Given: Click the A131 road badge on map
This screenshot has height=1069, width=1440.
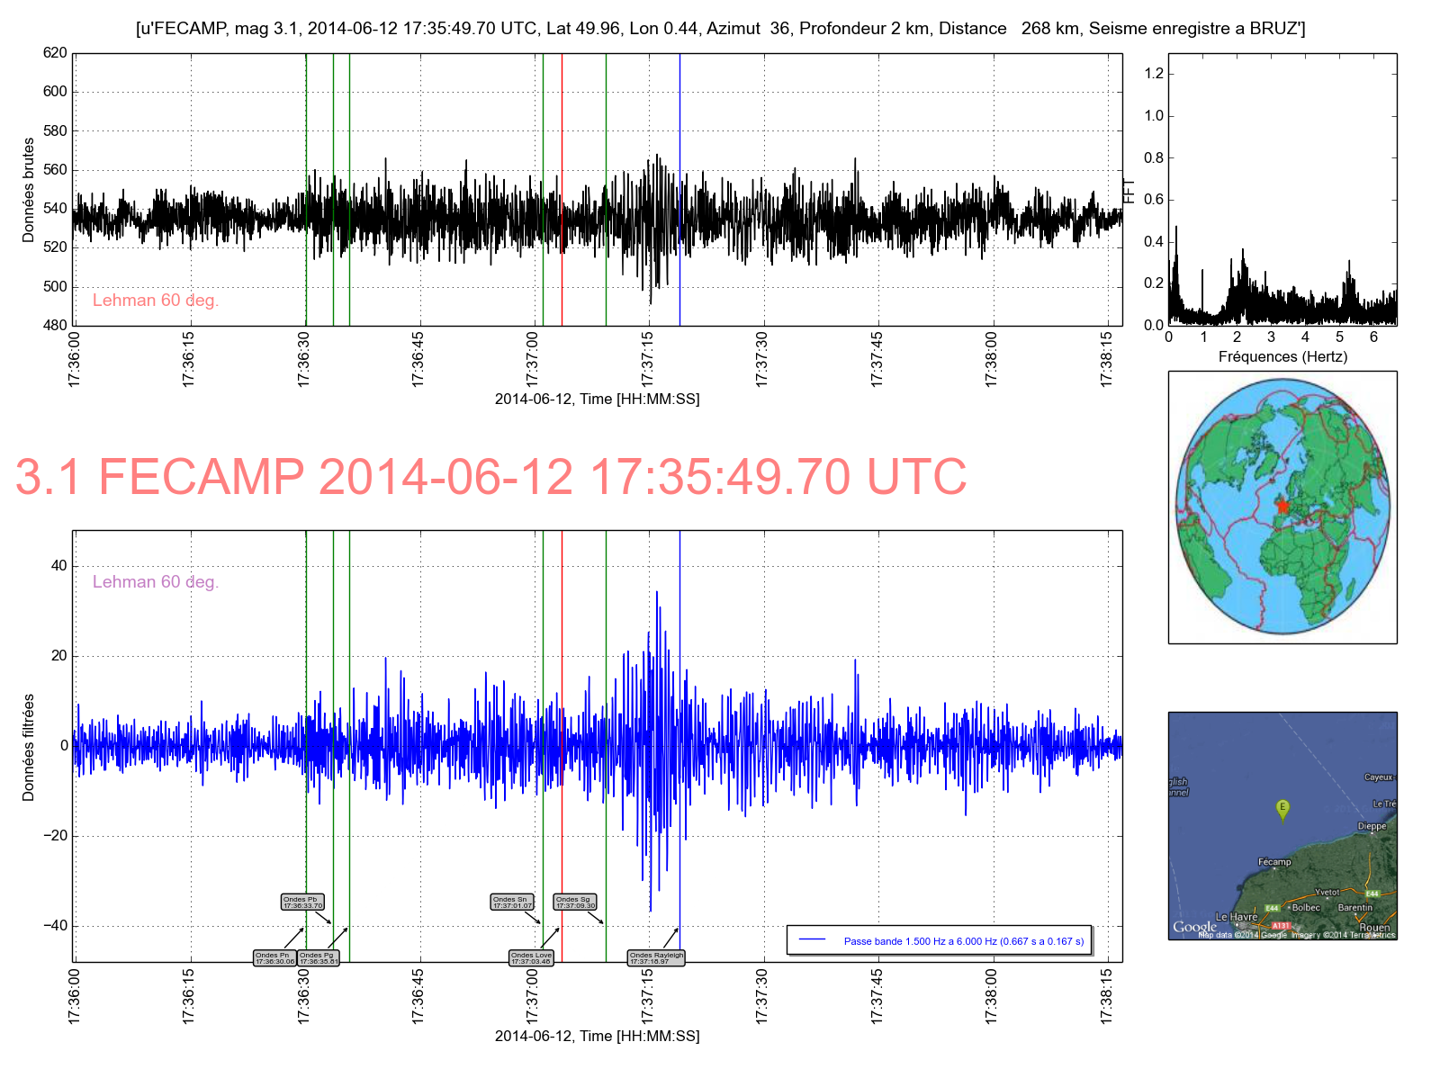Looking at the screenshot, I should tap(1281, 925).
